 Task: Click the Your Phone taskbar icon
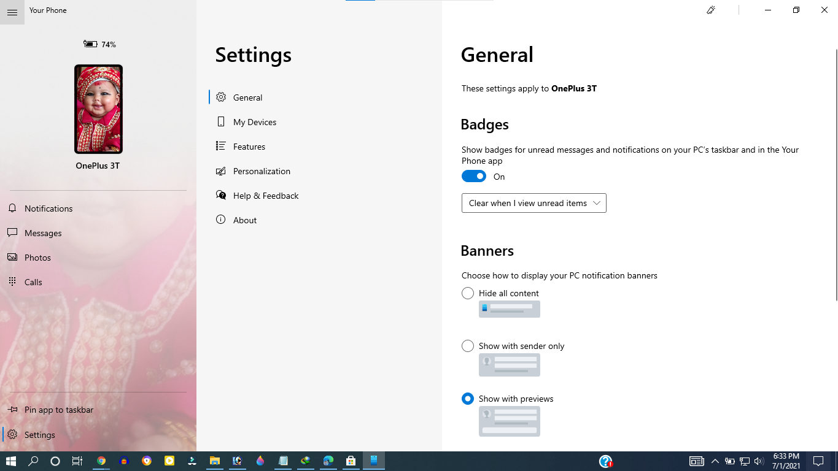click(373, 461)
